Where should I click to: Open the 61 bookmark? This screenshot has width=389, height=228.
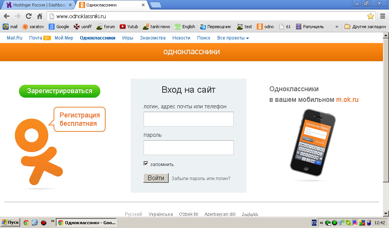[x=285, y=27]
